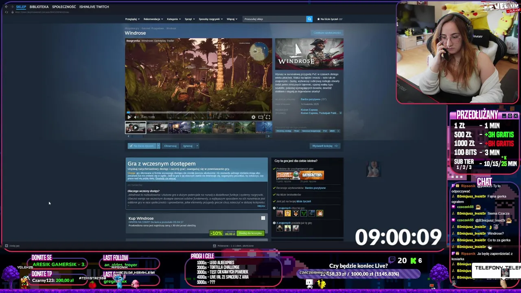Click the Windows platform icon in Kup Windrose
521x293 pixels.
click(263, 218)
